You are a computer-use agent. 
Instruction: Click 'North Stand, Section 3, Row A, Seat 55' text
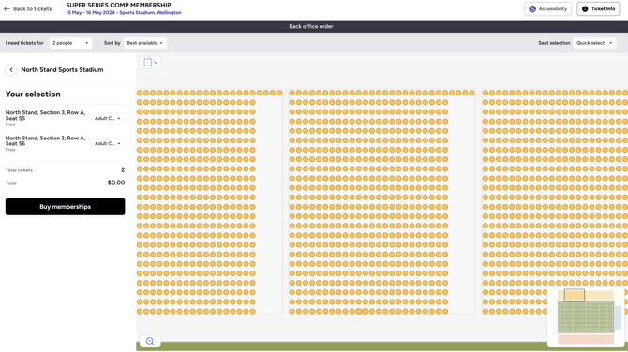(x=45, y=115)
